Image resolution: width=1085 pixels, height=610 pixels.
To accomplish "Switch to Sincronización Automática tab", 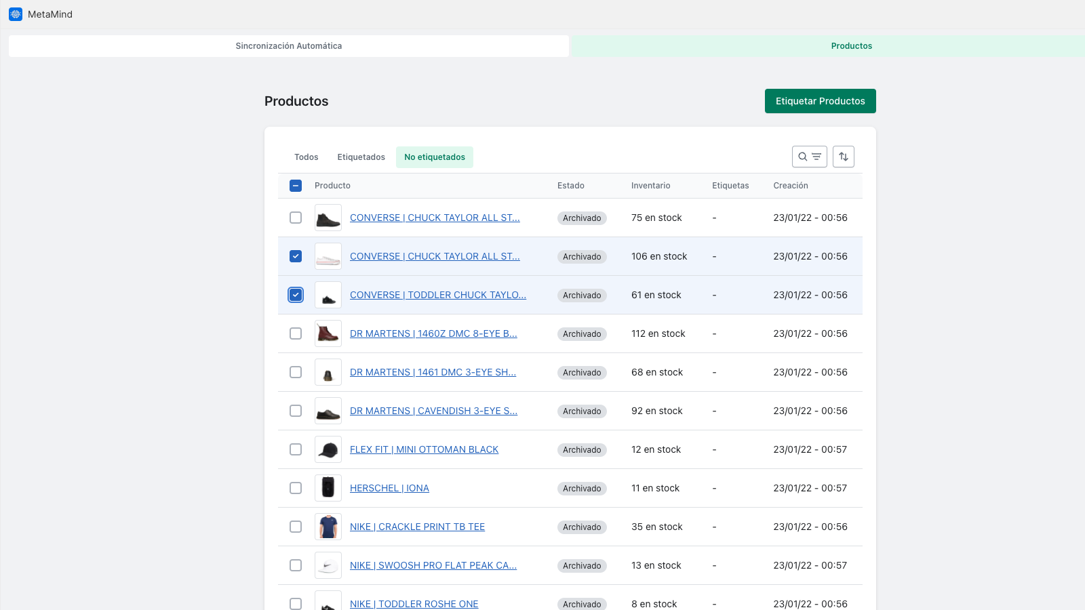I will [289, 46].
